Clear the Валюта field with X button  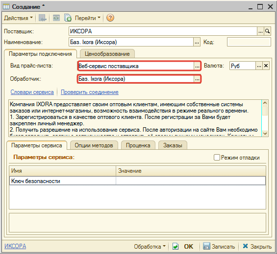(x=266, y=66)
